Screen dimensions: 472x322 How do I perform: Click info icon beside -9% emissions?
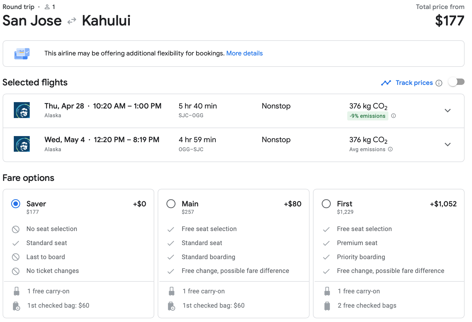tap(394, 116)
